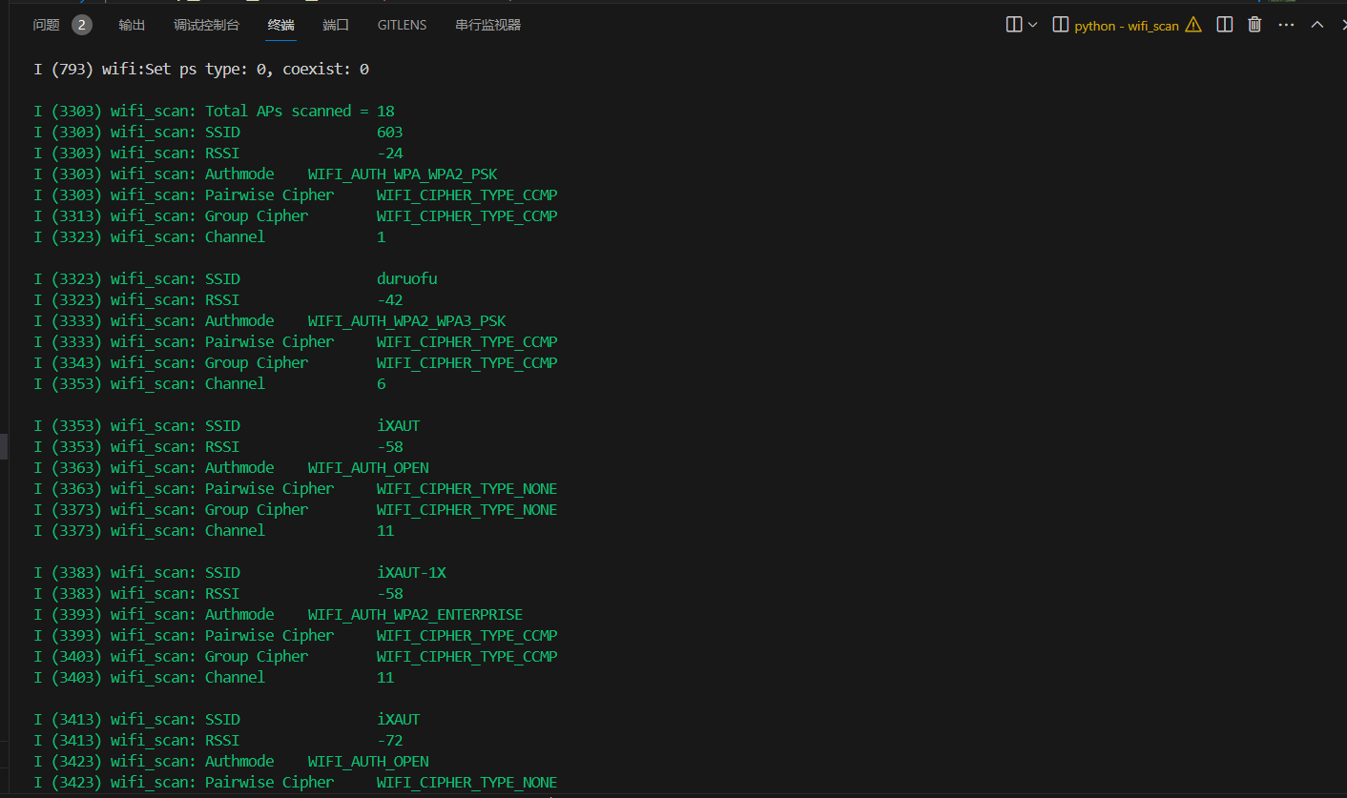Screen dimensions: 1347x798
Task: Click the terminal icon before python - wifi_scan
Action: [x=1060, y=25]
